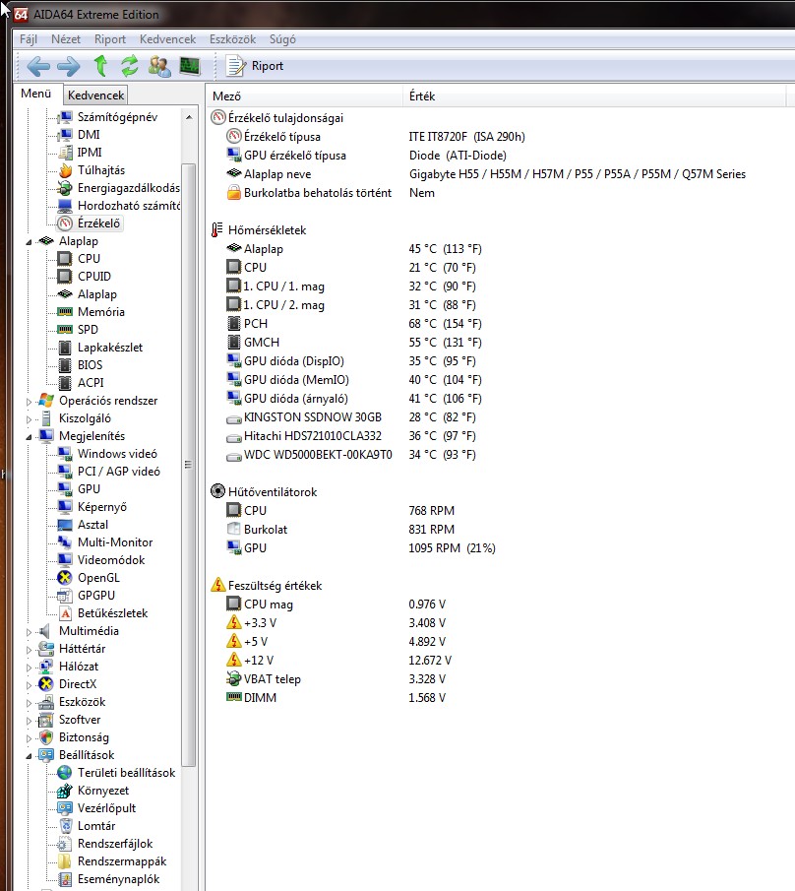Click the tree panel scrollbar thumb

[x=189, y=465]
